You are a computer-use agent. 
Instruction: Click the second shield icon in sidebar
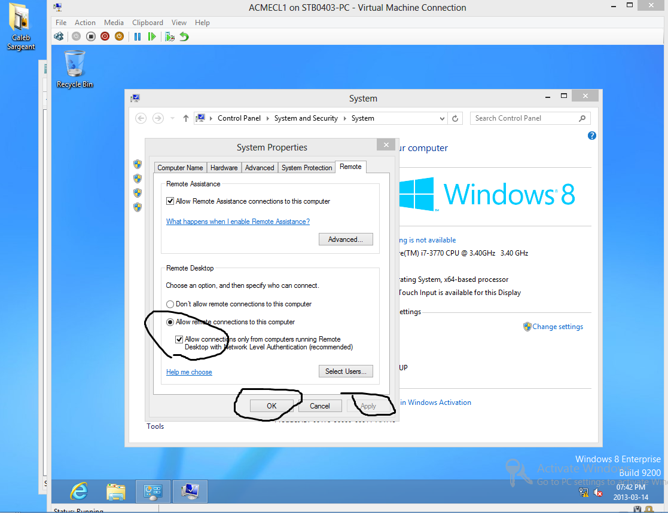tap(137, 179)
